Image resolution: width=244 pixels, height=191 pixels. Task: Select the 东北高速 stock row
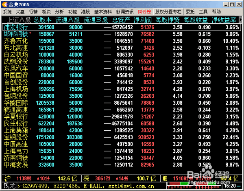pos(122,48)
